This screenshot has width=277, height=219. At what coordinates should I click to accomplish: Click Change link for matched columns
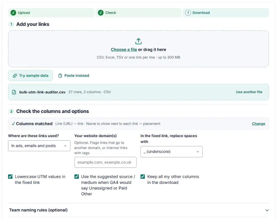(x=259, y=124)
